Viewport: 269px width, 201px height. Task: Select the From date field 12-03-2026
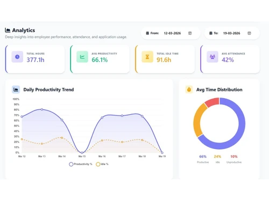point(172,33)
